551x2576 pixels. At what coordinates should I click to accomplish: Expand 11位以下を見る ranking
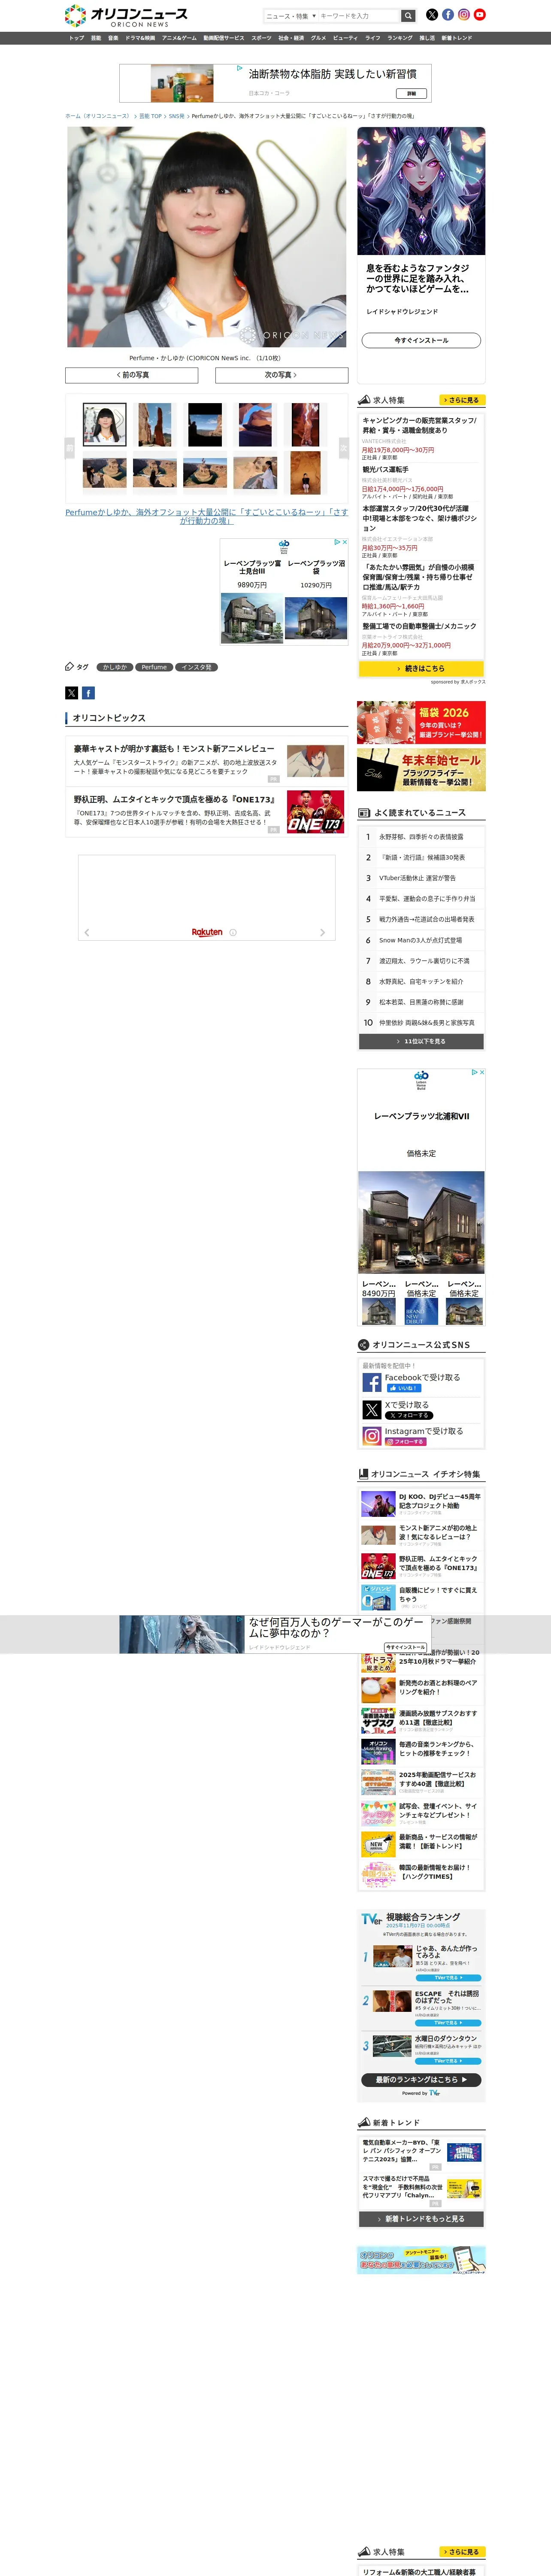tap(421, 1041)
